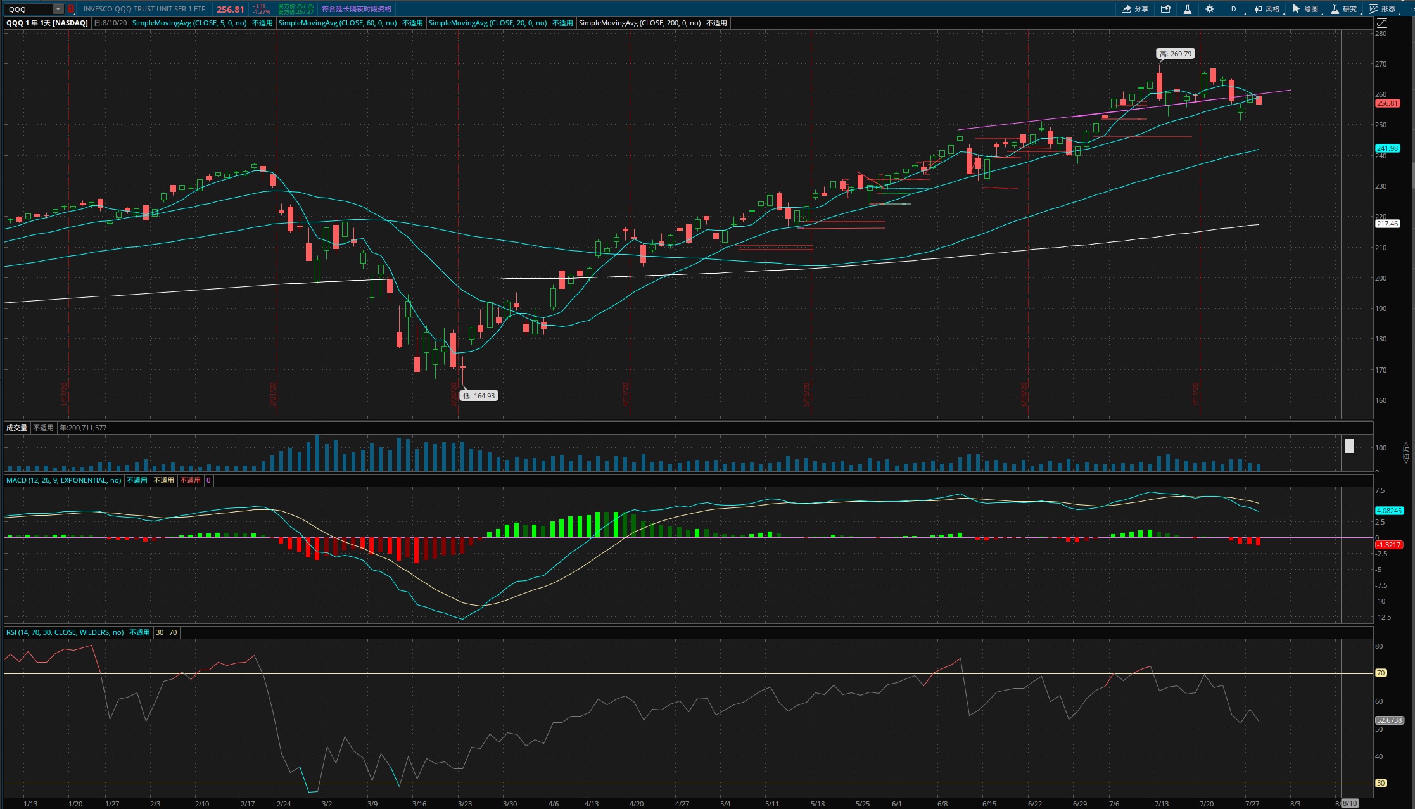
Task: Click the <百万> volume unit label
Action: [1407, 452]
